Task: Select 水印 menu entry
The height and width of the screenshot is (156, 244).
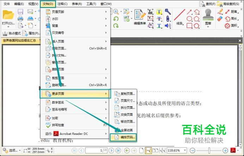Action: [76, 19]
